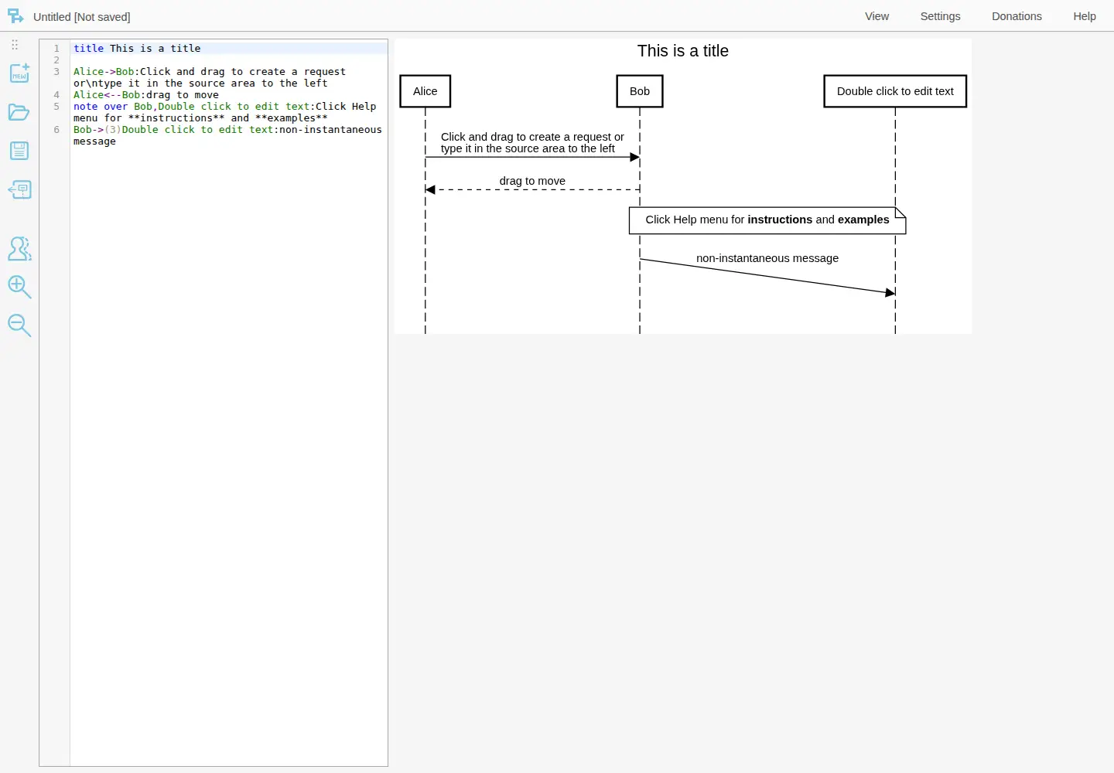The width and height of the screenshot is (1114, 773).
Task: Create a new diagram
Action: [19, 73]
